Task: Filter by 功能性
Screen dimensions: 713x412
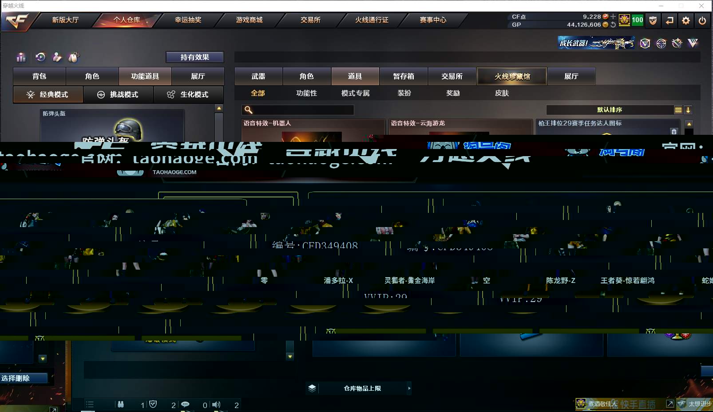Action: (x=307, y=93)
